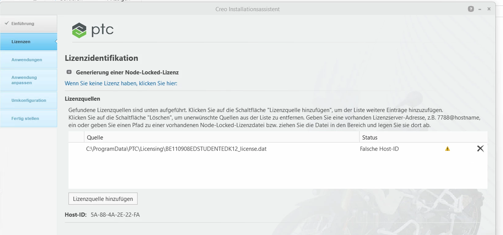Delete the license source with X icon
The image size is (503, 235).
pos(480,149)
